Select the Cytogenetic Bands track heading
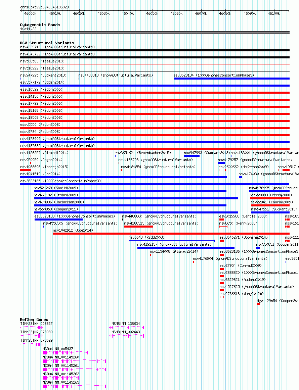The image size is (299, 390). 40,25
